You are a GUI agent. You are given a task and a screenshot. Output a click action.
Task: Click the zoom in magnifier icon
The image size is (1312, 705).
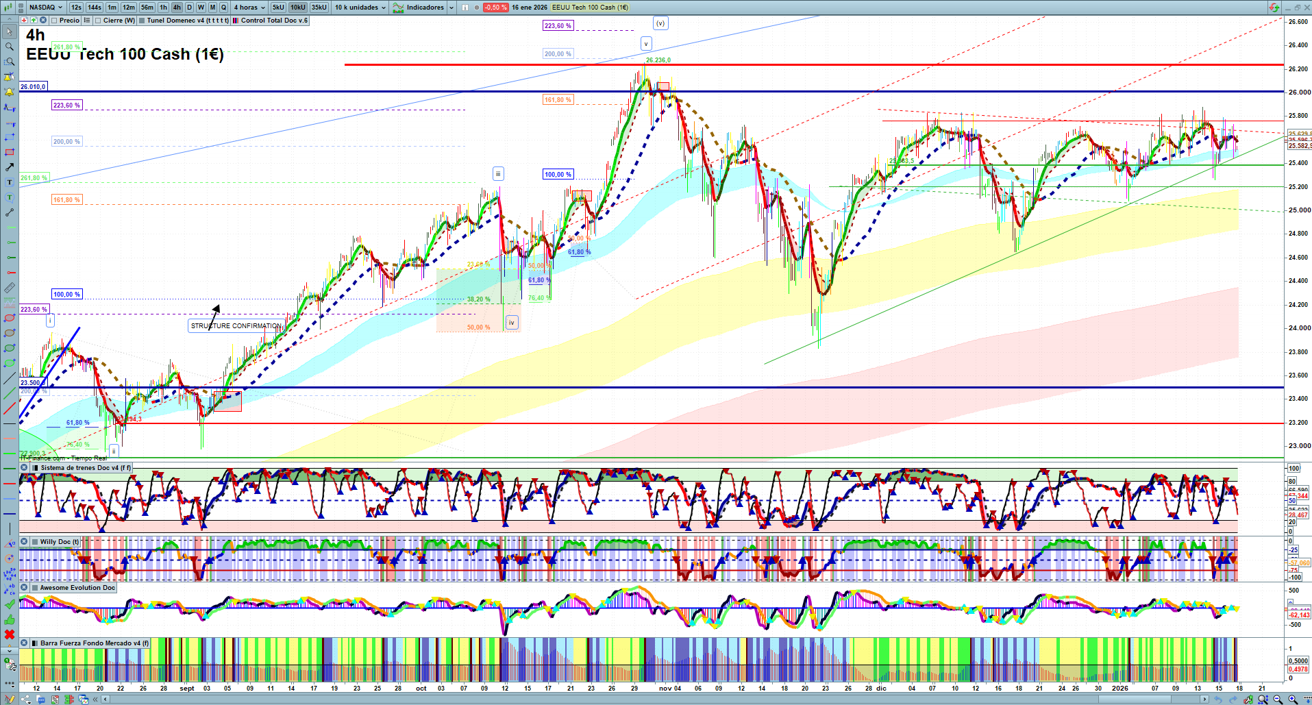(x=1293, y=700)
